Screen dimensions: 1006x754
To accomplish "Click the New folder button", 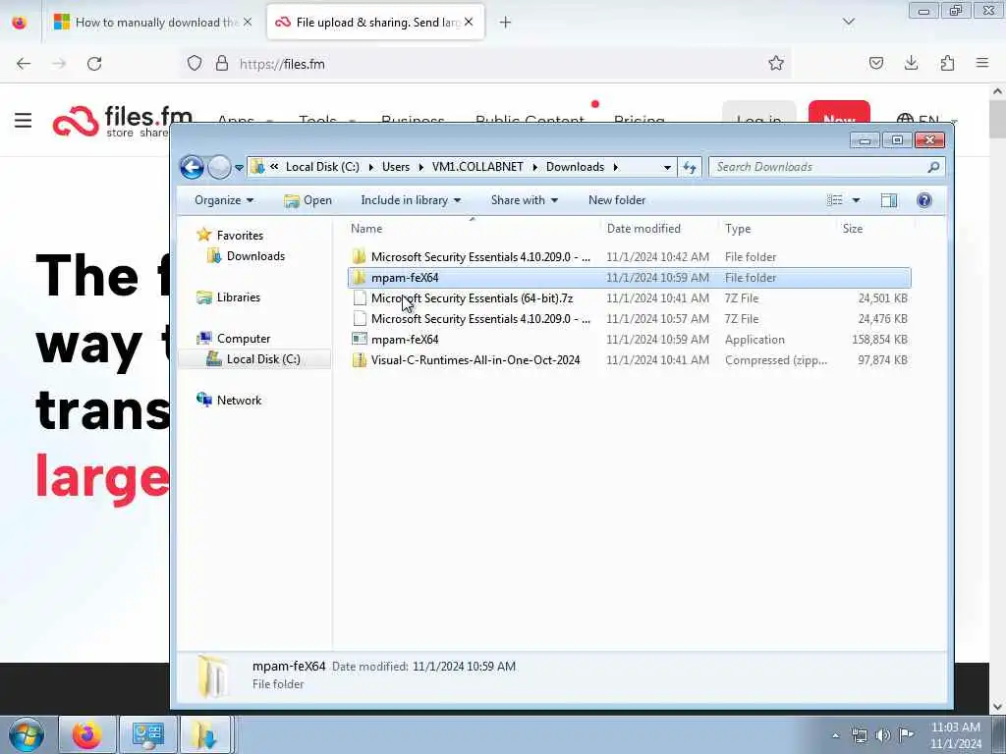I will click(x=617, y=200).
